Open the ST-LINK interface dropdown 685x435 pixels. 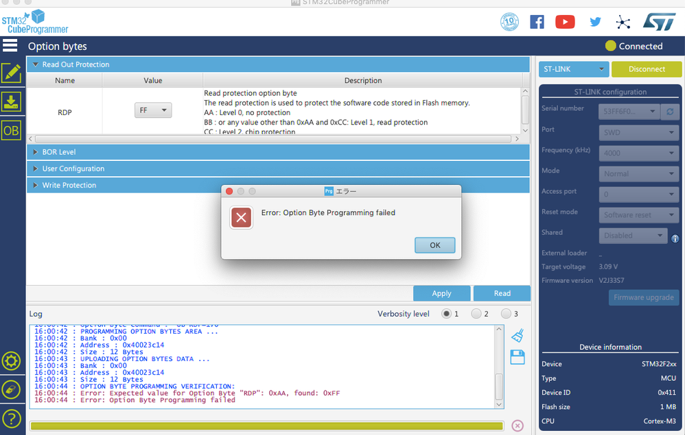(573, 69)
